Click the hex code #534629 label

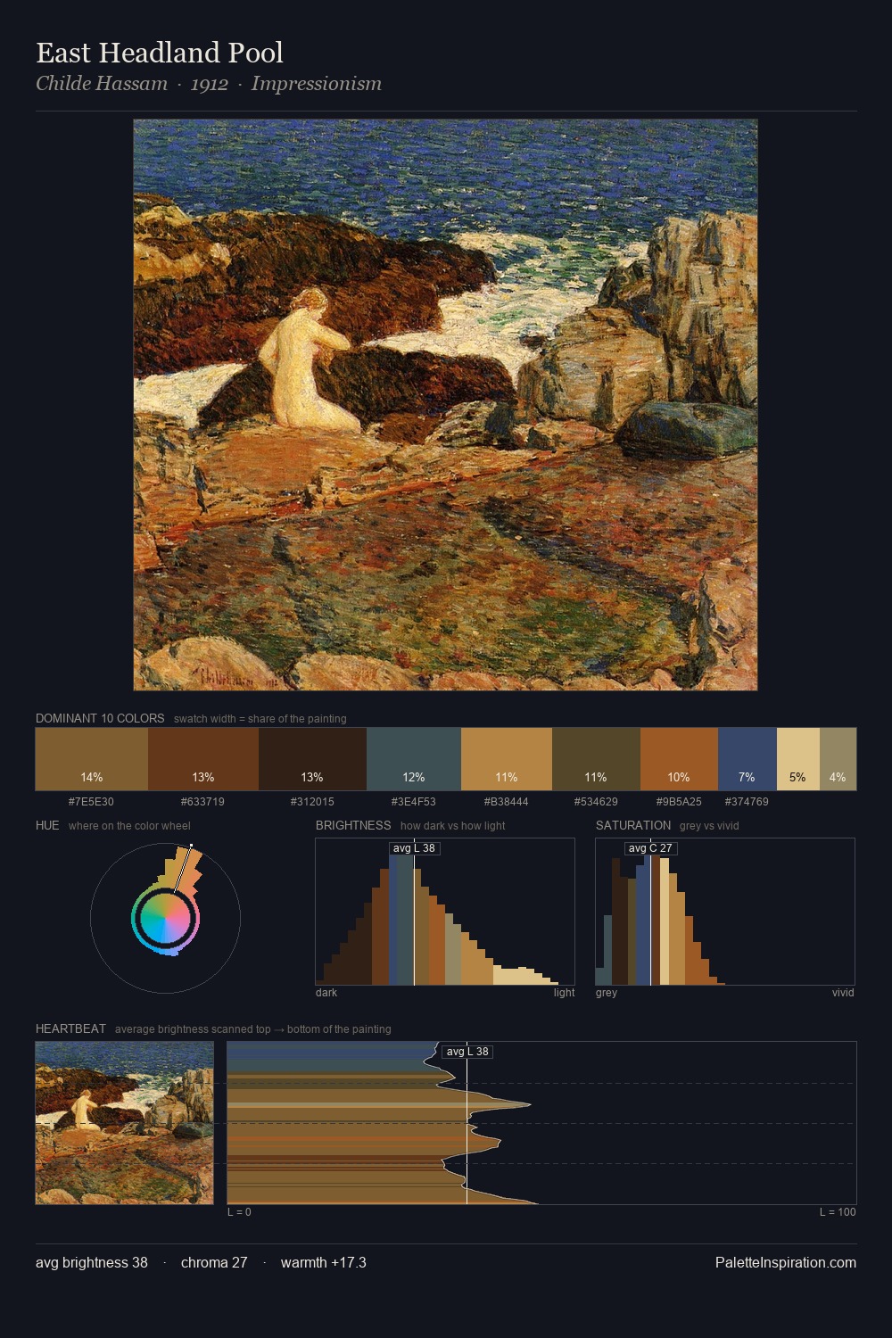pyautogui.click(x=596, y=802)
